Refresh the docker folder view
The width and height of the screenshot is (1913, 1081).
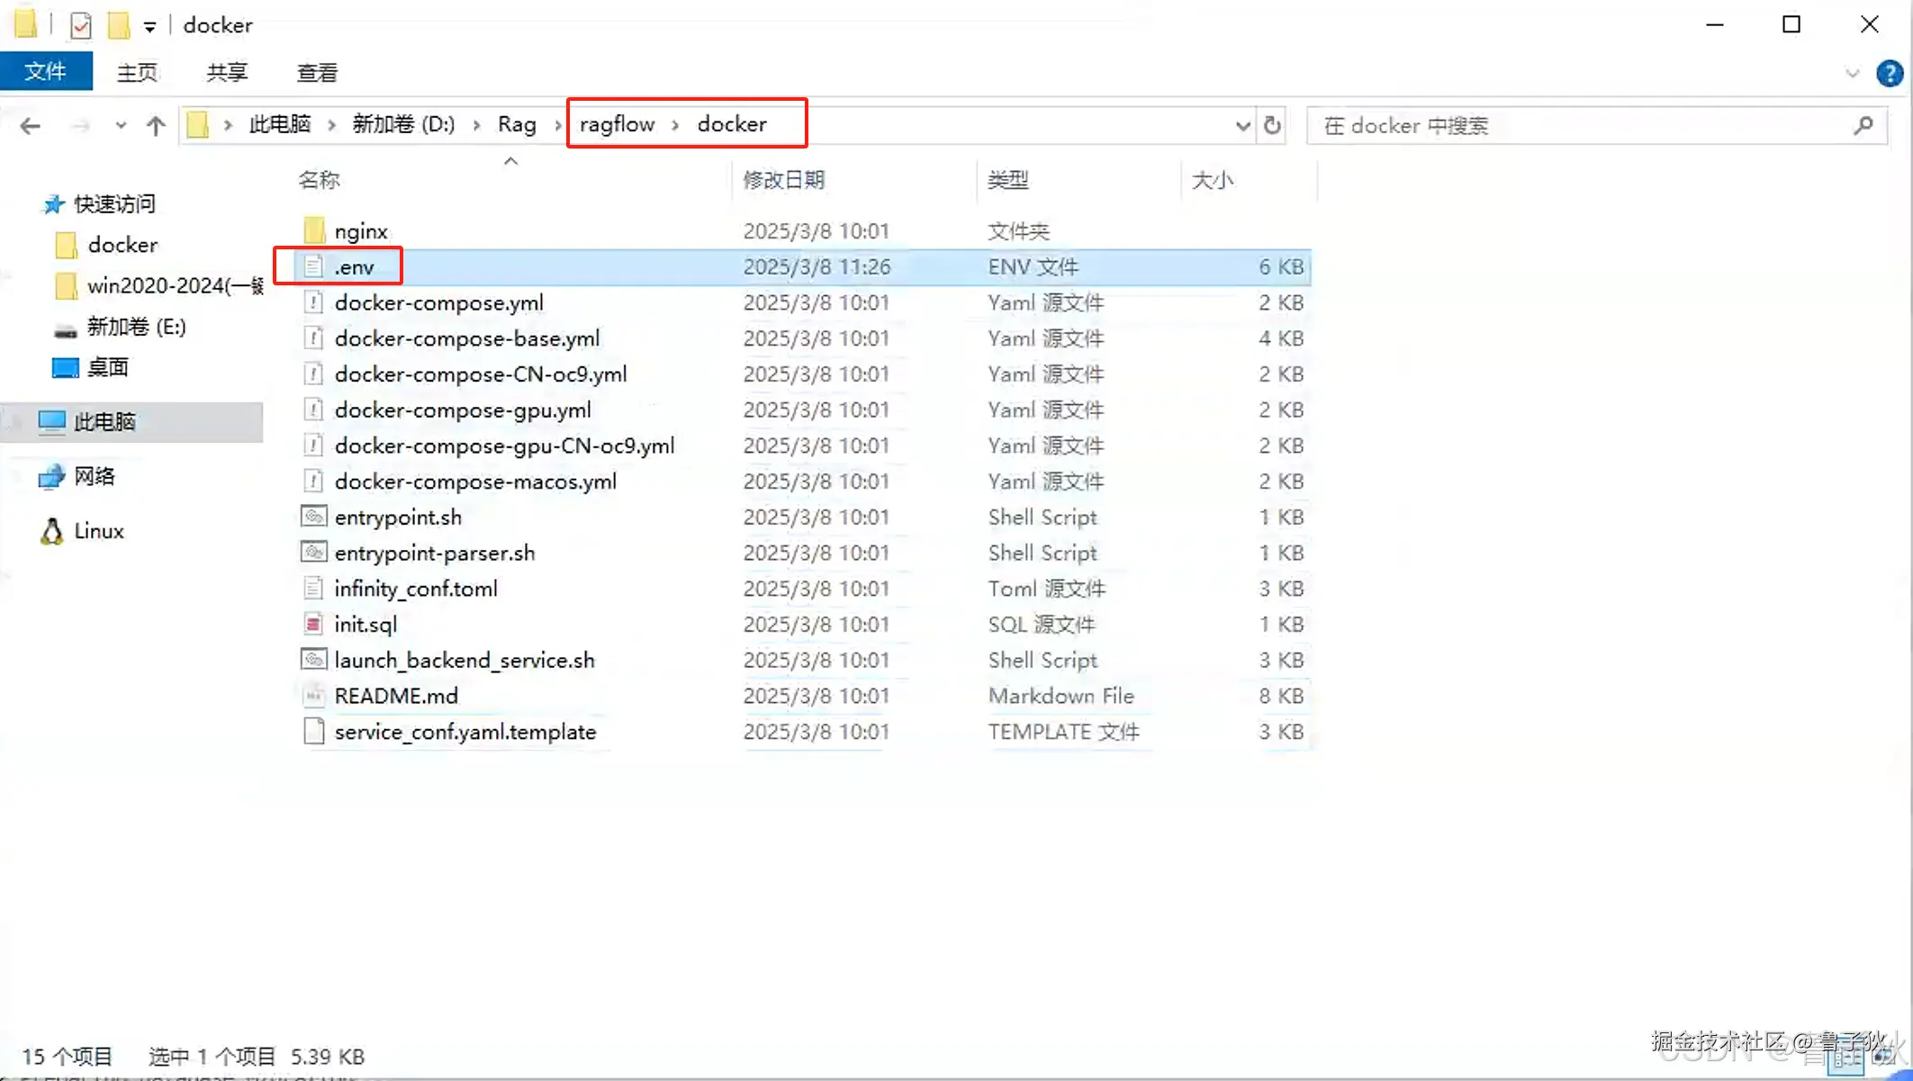1272,125
